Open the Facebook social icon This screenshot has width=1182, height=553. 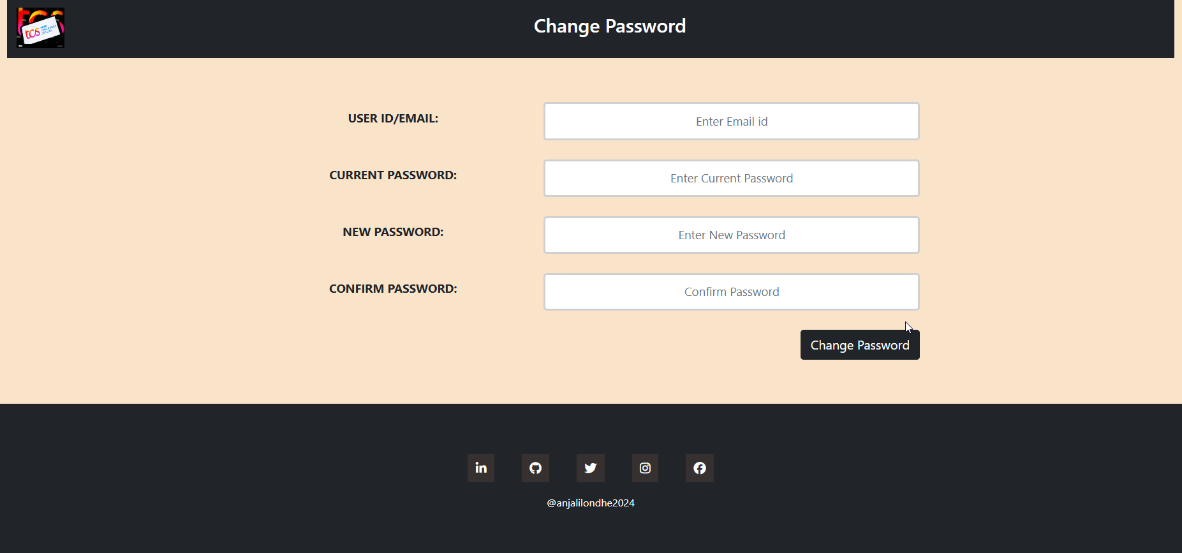click(x=700, y=468)
